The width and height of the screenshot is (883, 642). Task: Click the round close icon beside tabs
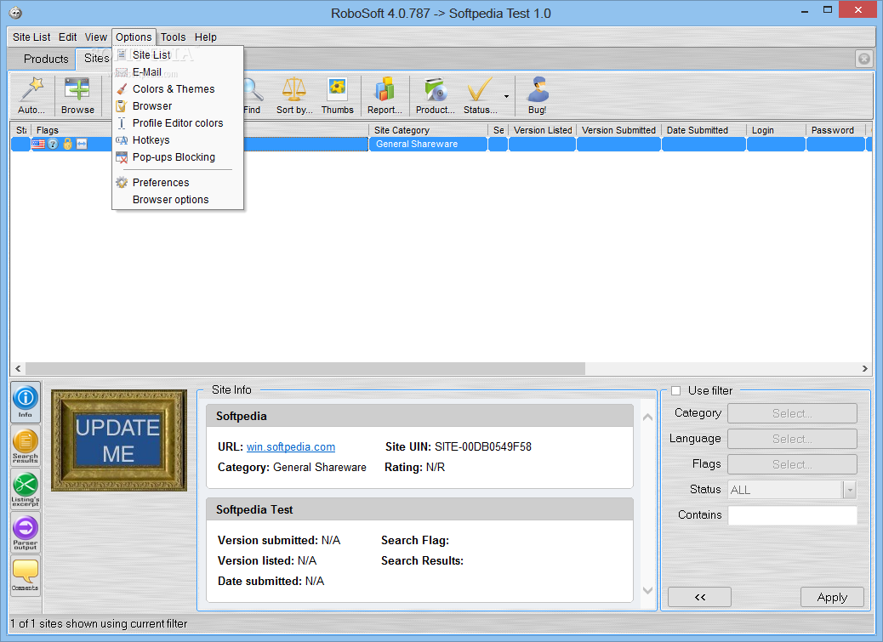click(x=864, y=59)
